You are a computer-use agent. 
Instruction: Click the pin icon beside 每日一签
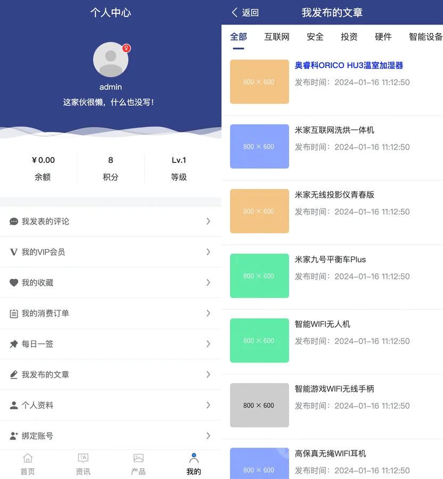click(x=14, y=344)
